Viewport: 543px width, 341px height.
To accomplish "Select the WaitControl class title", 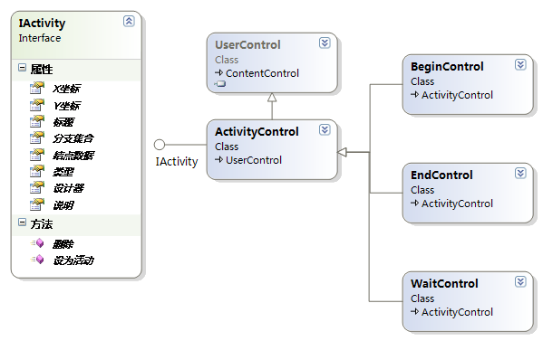I will pos(444,284).
